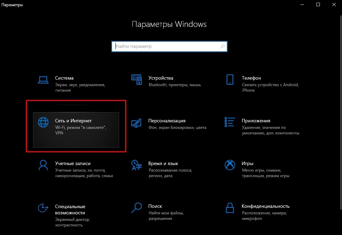Open the Устройства keyboard and speaker icon

[x=137, y=80]
